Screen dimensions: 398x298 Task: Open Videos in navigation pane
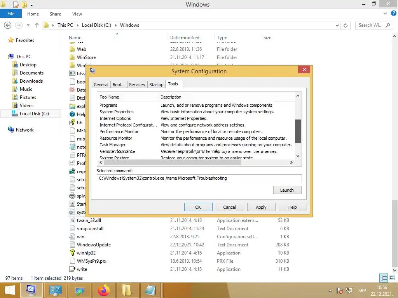pyautogui.click(x=26, y=105)
